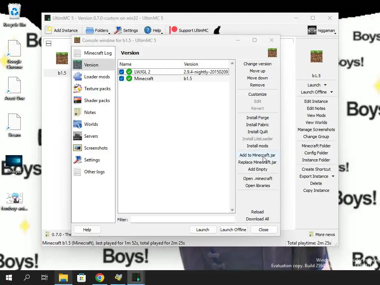The image size is (380, 285).
Task: Collapse instance group toggle in main window
Action: [49, 43]
